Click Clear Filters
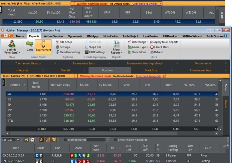 [159, 47]
